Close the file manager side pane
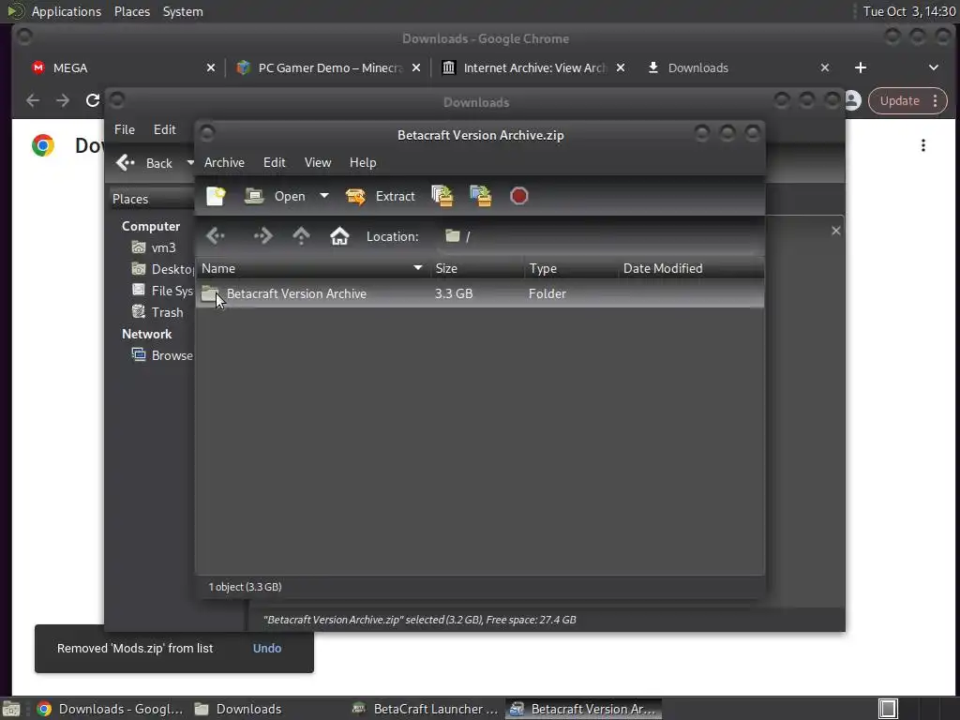This screenshot has width=960, height=720. click(835, 231)
